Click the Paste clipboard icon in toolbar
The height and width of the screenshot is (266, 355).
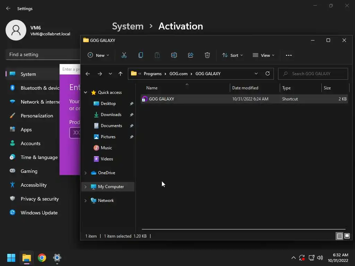tap(157, 55)
